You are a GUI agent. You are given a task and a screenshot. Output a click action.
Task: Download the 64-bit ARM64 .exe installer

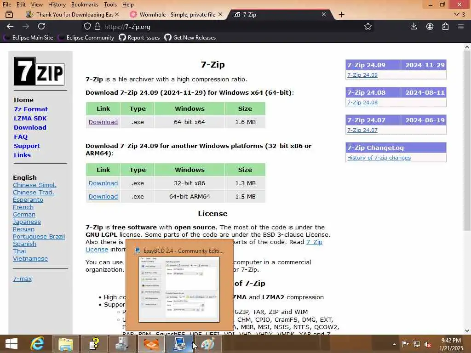click(x=103, y=196)
